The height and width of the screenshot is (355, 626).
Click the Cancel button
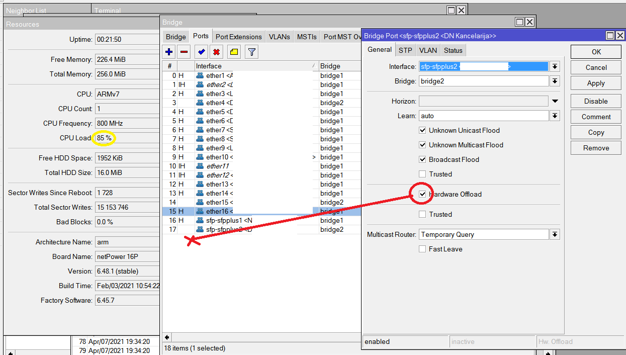(x=596, y=67)
